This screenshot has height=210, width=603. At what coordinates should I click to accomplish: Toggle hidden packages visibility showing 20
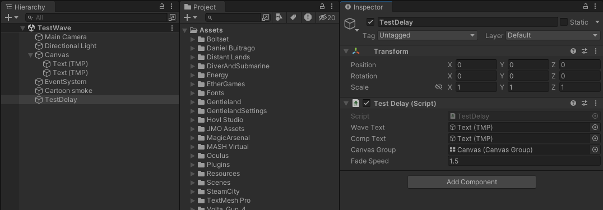pos(327,17)
